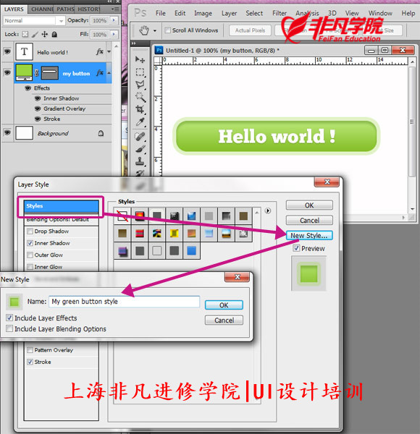Click the blue style swatch preset
The image size is (420, 434).
tap(191, 251)
